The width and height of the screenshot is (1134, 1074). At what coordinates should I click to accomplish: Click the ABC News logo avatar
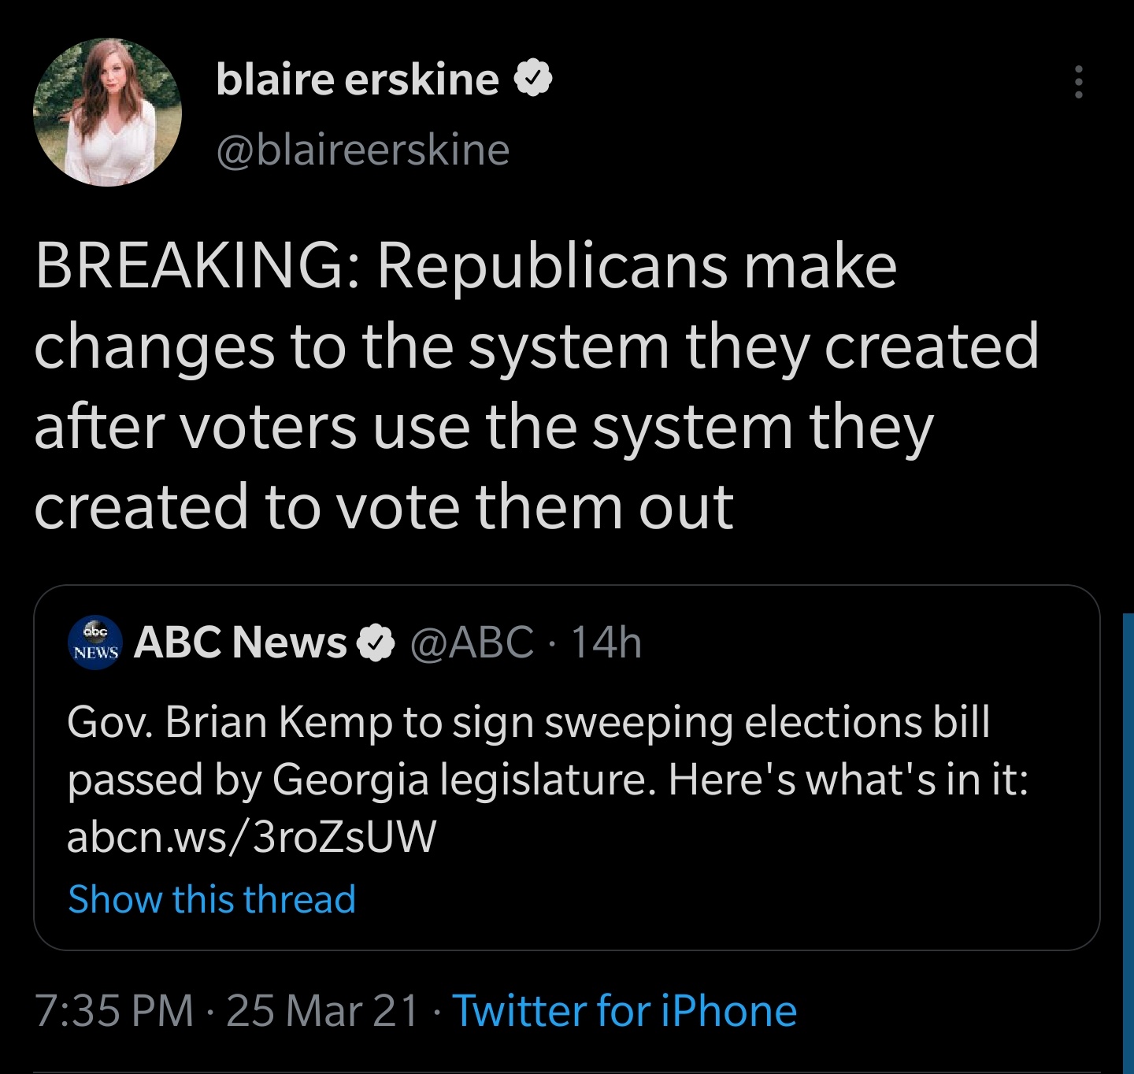click(x=94, y=643)
